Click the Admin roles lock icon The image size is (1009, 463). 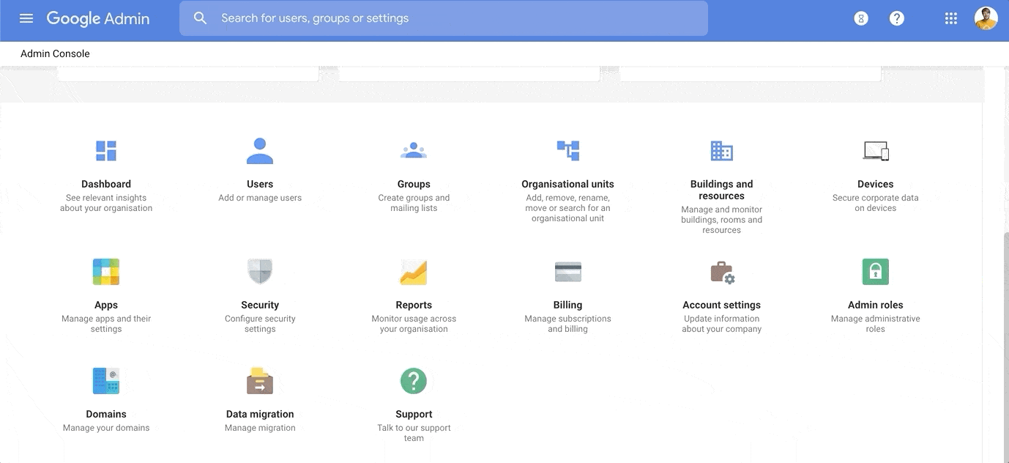coord(875,272)
